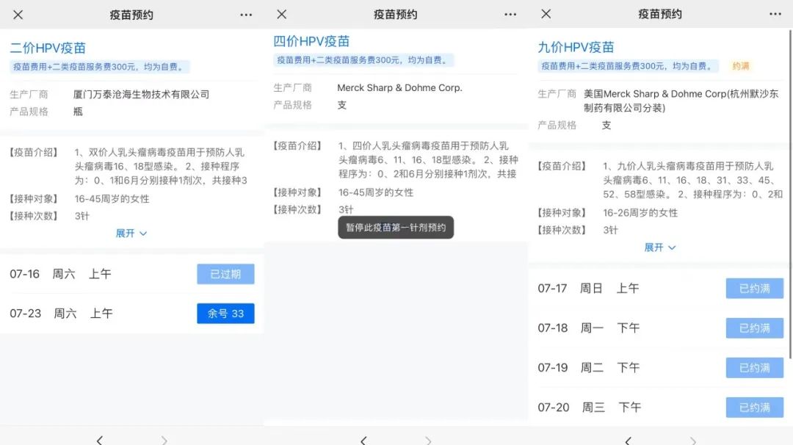Expand the 展开 details on the 九价 page
The image size is (793, 445).
tap(660, 247)
